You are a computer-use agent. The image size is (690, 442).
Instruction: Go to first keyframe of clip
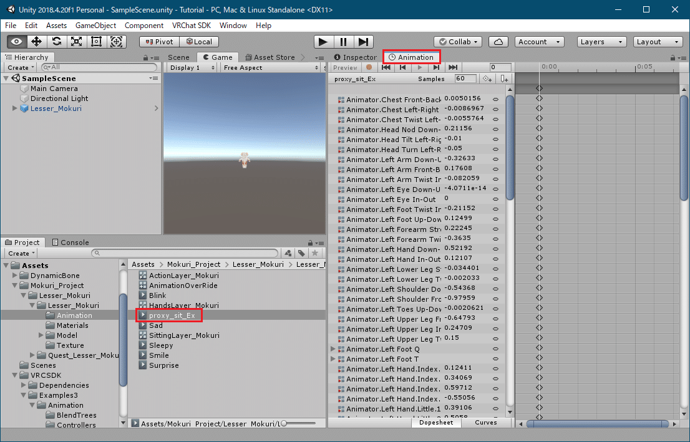(386, 67)
